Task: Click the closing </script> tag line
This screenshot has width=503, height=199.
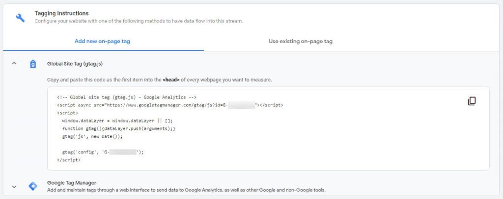Action: (x=69, y=160)
